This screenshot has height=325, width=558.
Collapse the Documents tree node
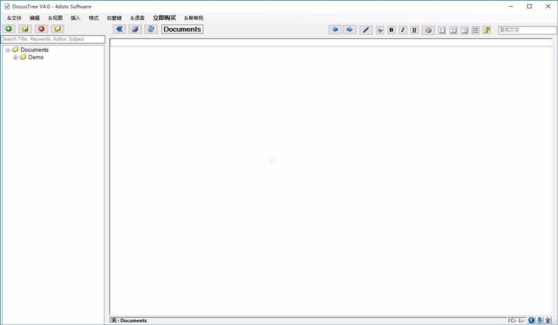[x=8, y=50]
